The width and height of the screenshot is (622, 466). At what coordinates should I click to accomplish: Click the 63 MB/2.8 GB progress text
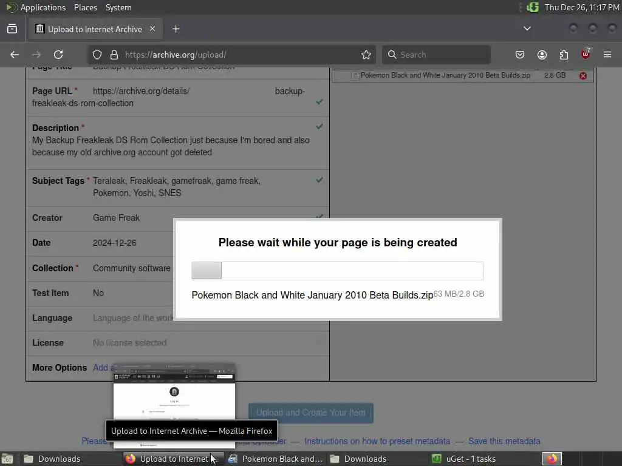459,294
